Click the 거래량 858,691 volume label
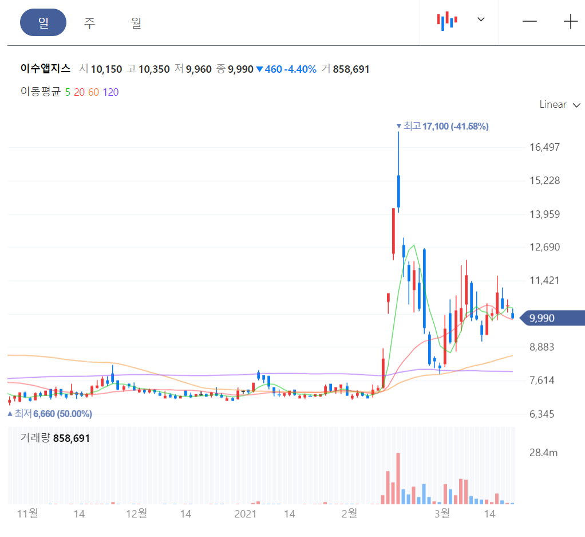The image size is (585, 537). (55, 438)
